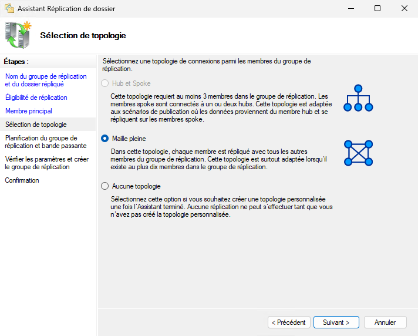The height and width of the screenshot is (336, 418).
Task: Go to Nom du groupe de réplication step
Action: [x=46, y=80]
